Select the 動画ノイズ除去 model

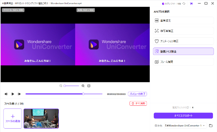pos(183,51)
